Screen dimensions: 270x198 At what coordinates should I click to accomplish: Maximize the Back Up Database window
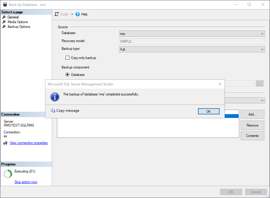(x=249, y=4)
